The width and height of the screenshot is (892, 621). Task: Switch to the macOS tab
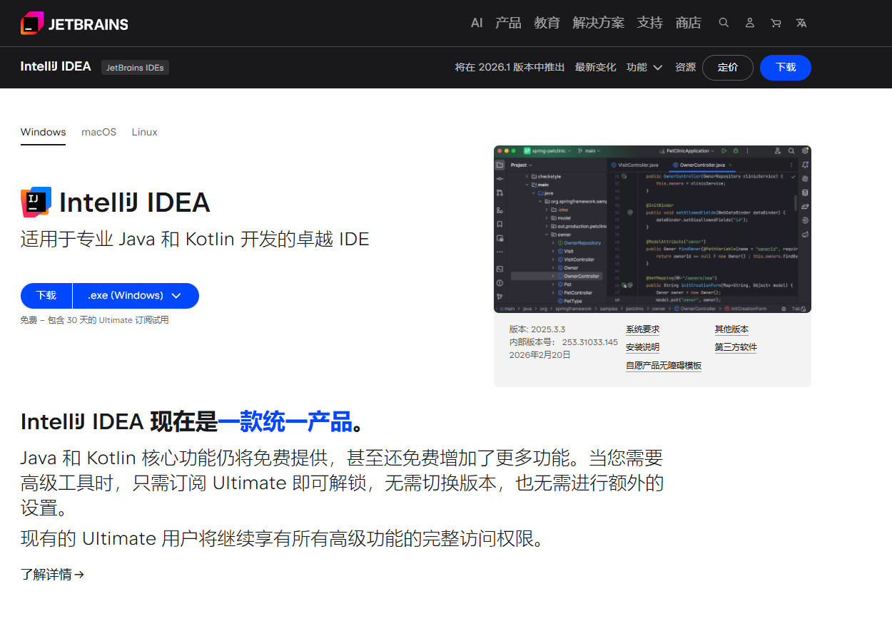(x=98, y=132)
